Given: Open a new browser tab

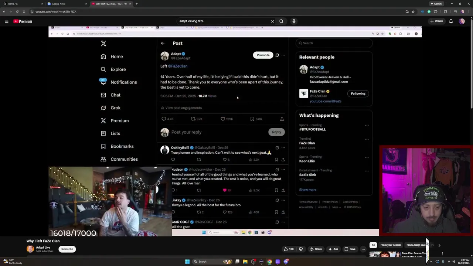Looking at the screenshot, I should pyautogui.click(x=136, y=4).
